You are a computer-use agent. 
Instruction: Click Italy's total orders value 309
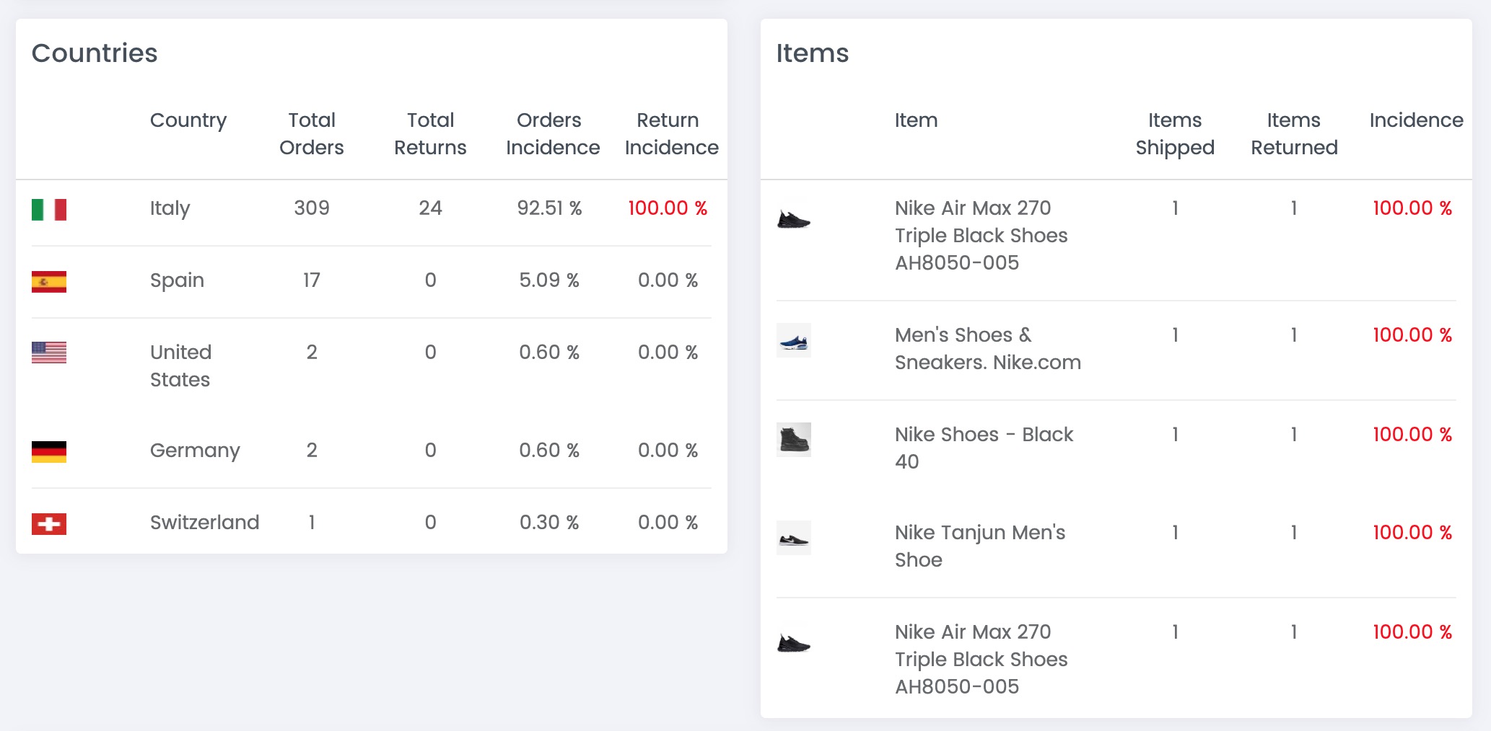pyautogui.click(x=312, y=208)
